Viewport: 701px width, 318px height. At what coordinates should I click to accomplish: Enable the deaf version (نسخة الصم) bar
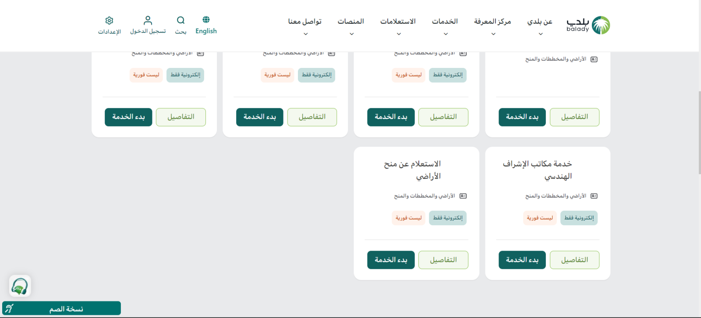(61, 308)
